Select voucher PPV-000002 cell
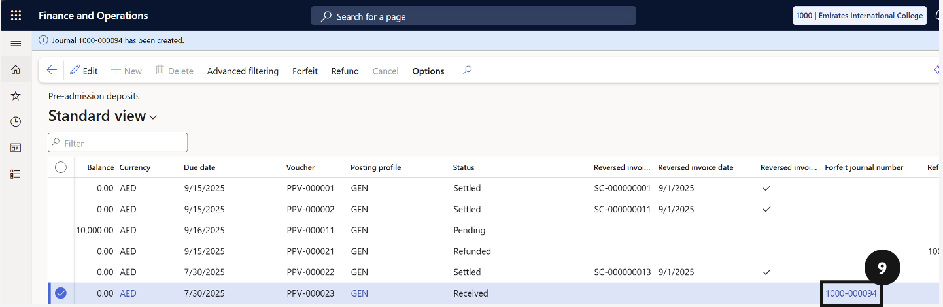This screenshot has height=307, width=943. tap(311, 209)
